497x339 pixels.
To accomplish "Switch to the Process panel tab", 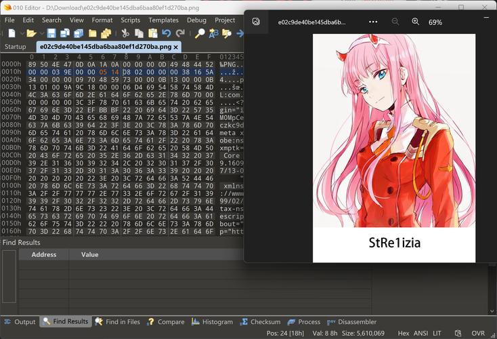I will (x=303, y=321).
